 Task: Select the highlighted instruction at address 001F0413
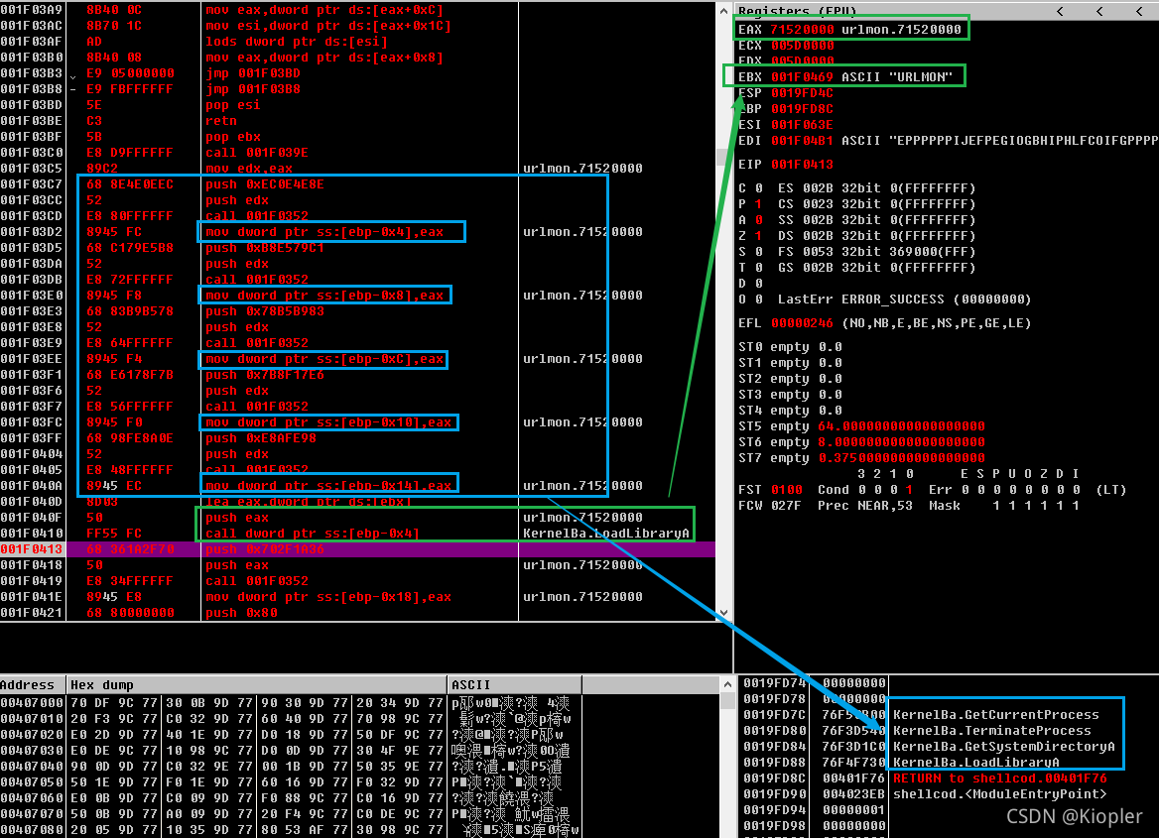(298, 548)
